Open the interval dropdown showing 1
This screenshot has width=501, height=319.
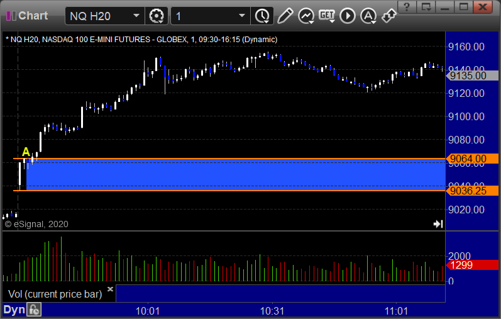click(211, 16)
